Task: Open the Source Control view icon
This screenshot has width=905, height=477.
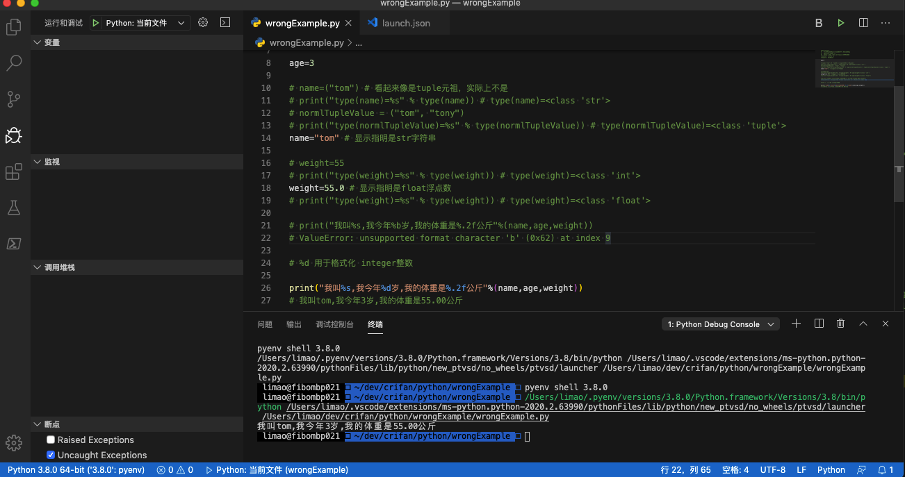Action: click(x=13, y=99)
